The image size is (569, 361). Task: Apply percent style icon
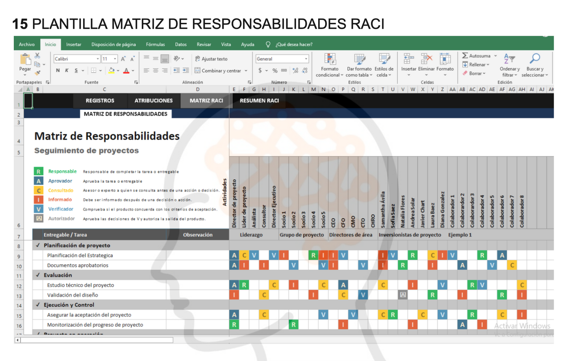pyautogui.click(x=275, y=71)
